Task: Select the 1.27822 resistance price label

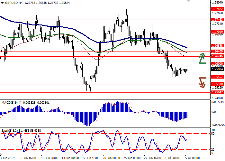Action: (x=218, y=9)
